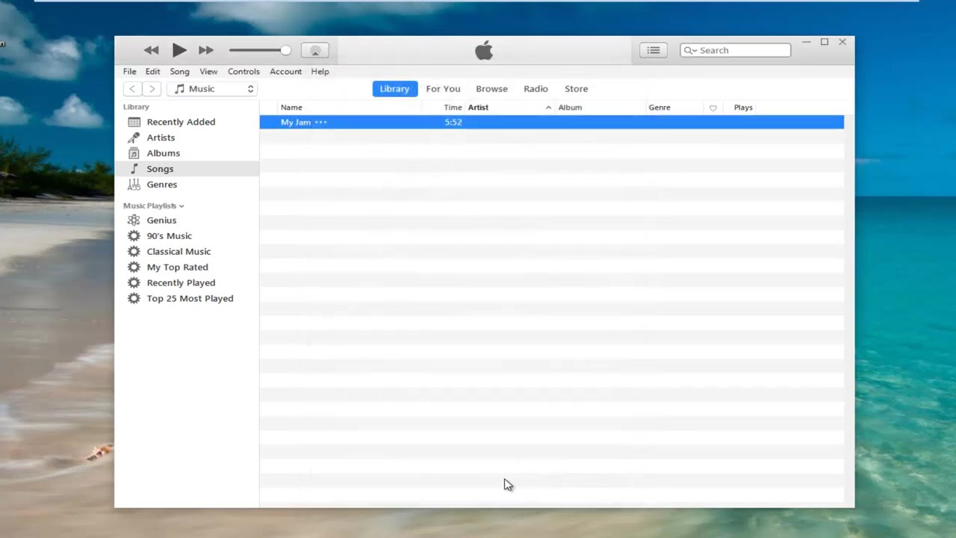956x538 pixels.
Task: Click the Apple logo in the player display
Action: click(x=484, y=51)
